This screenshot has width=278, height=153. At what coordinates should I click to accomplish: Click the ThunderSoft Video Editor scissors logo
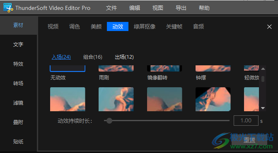[8, 8]
